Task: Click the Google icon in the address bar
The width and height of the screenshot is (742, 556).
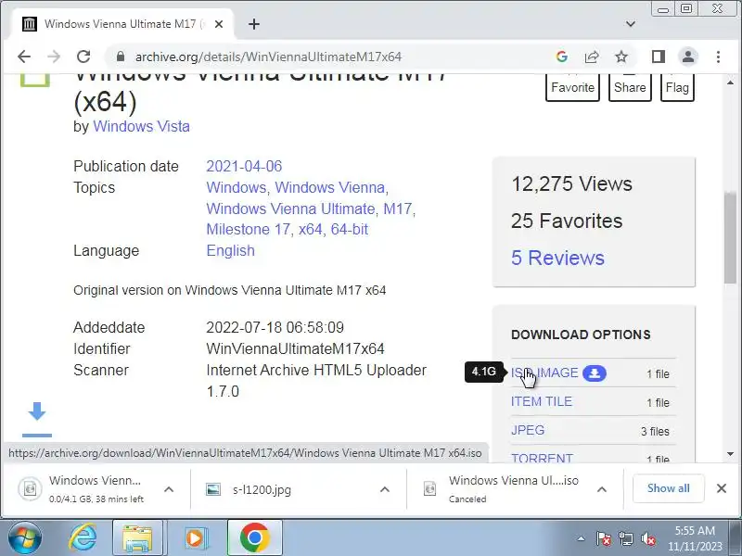Action: [562, 57]
